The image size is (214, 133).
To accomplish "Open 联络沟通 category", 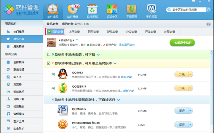I will [22, 70].
